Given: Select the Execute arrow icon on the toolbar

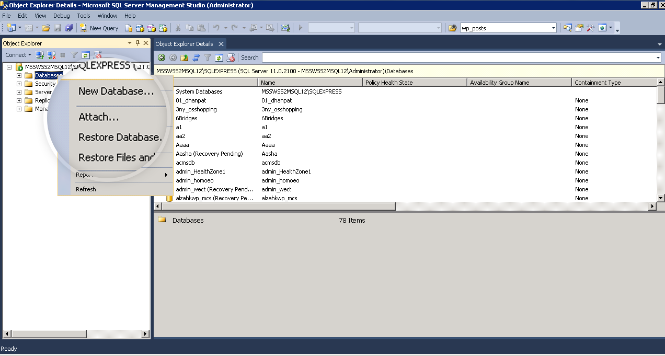Looking at the screenshot, I should coord(301,28).
